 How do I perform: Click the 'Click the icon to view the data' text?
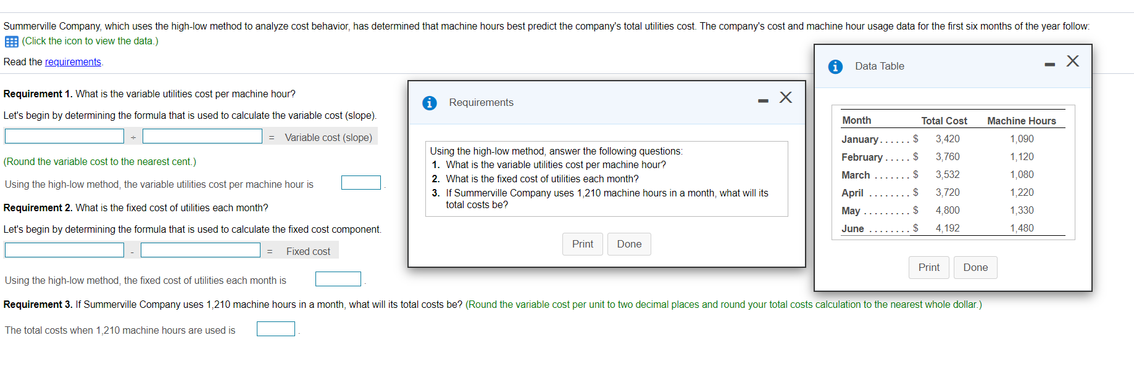(x=90, y=41)
